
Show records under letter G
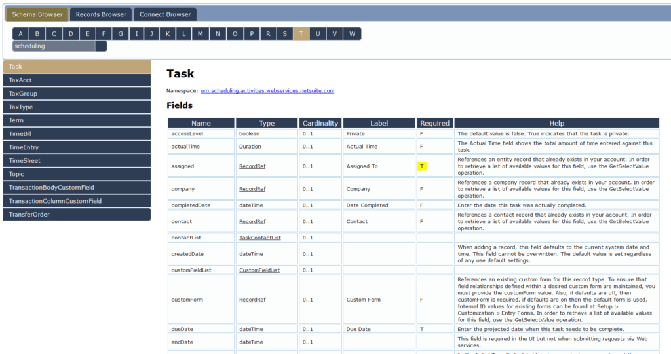[121, 34]
